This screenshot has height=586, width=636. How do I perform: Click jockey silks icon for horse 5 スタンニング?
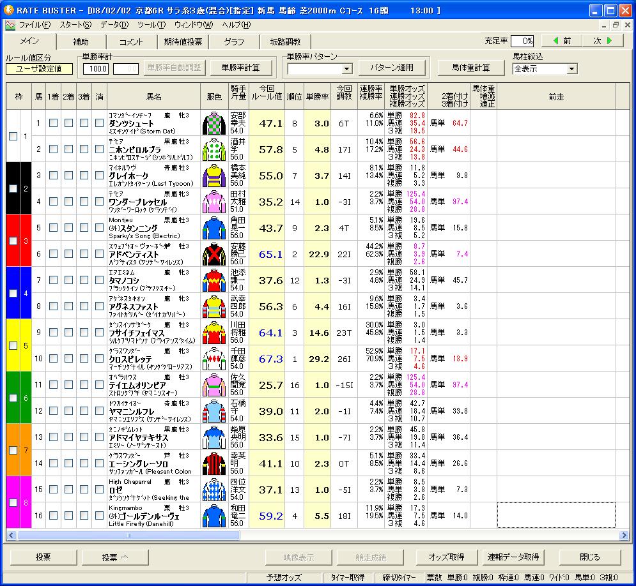click(x=214, y=228)
